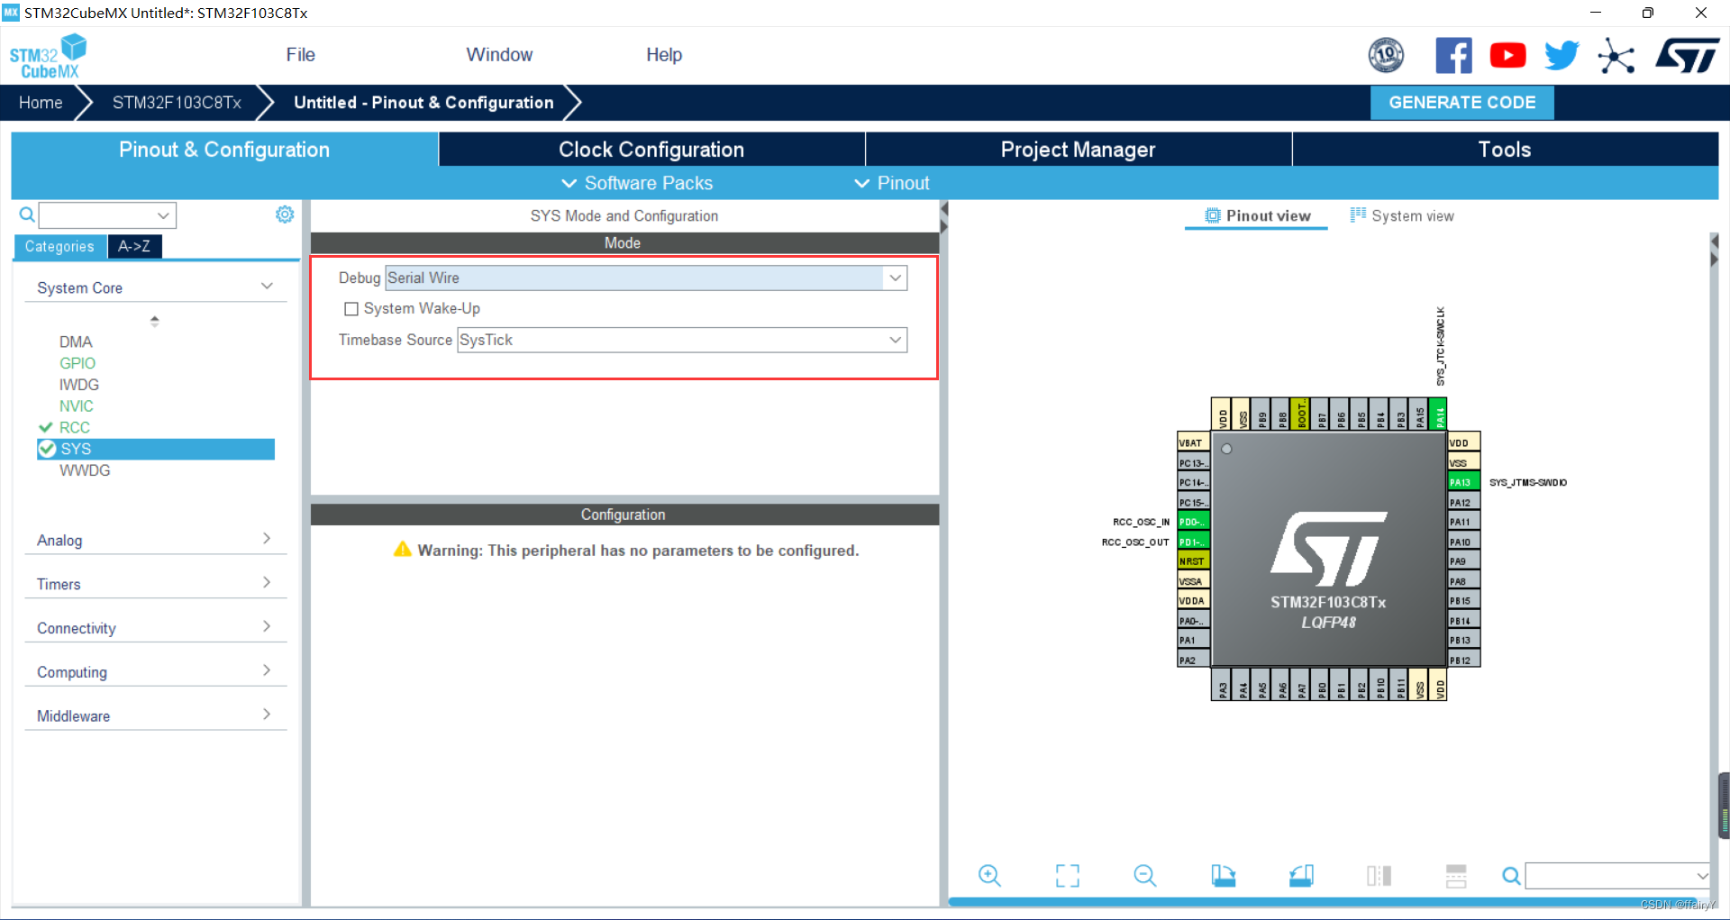Screen dimensions: 1730x920
Task: Select the Categories tab
Action: (59, 246)
